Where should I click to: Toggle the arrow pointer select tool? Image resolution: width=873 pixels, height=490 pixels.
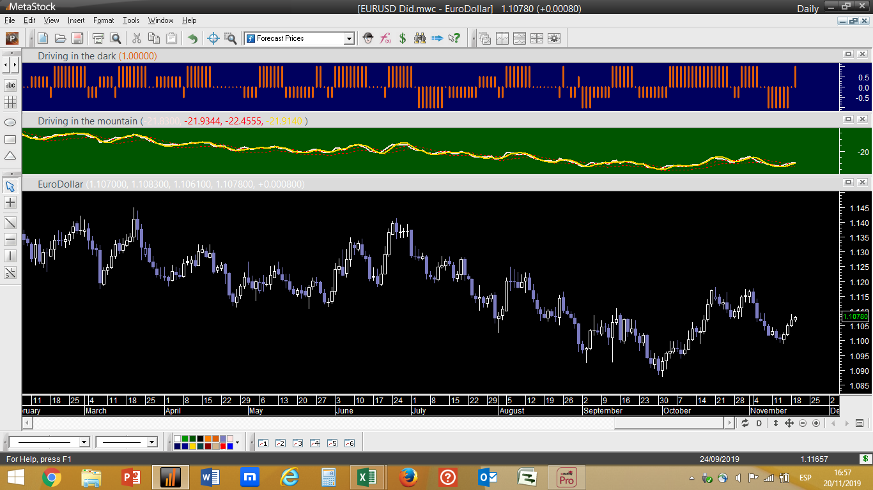10,186
